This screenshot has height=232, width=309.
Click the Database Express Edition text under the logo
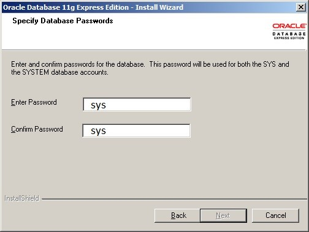(x=289, y=36)
